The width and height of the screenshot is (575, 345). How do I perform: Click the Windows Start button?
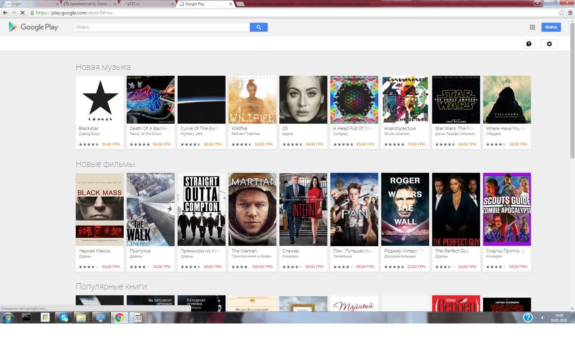coord(8,318)
